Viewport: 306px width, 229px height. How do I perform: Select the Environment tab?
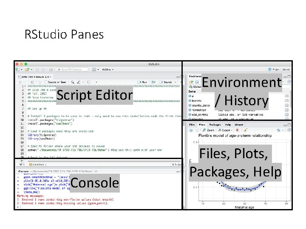195,76
